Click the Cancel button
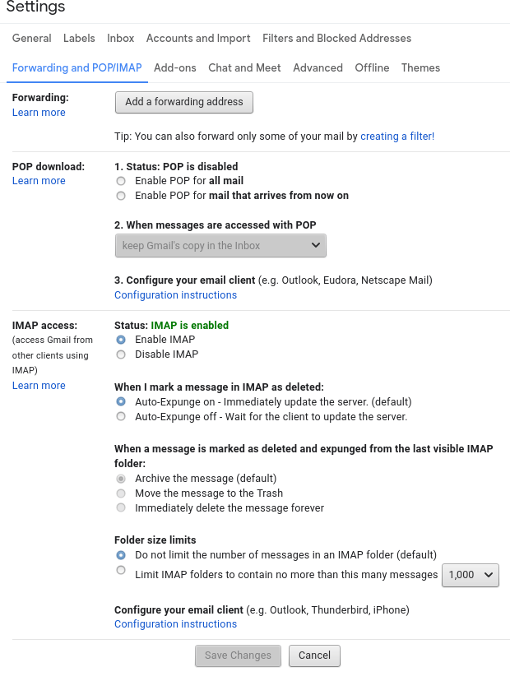 click(314, 656)
